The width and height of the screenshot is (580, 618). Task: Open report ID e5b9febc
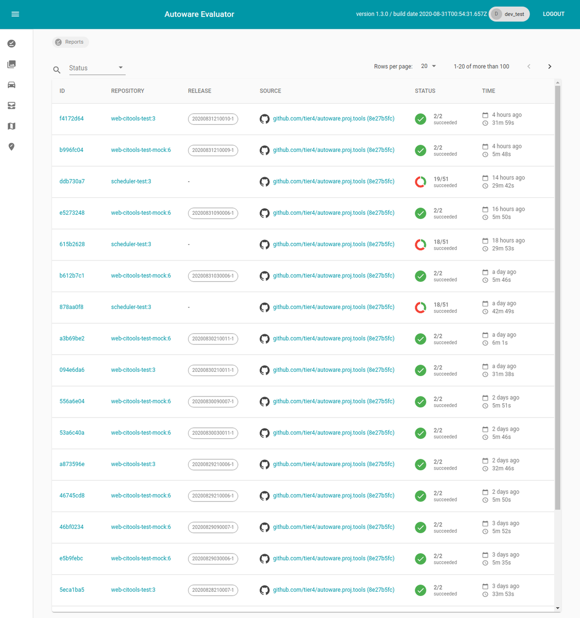[71, 558]
